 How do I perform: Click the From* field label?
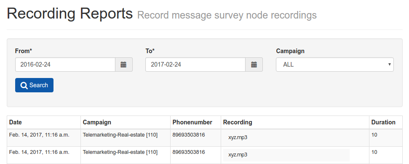point(24,51)
